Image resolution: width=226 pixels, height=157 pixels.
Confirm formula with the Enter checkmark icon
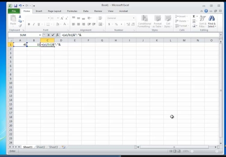pos(53,35)
